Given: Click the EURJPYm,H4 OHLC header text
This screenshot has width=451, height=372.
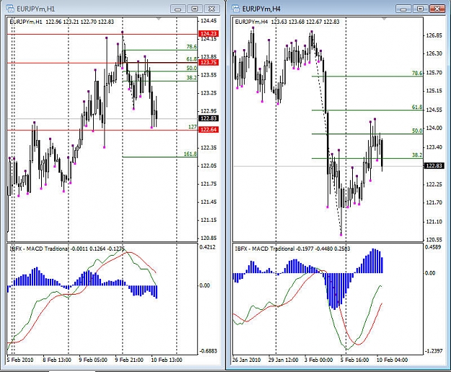Looking at the screenshot, I should coord(287,22).
